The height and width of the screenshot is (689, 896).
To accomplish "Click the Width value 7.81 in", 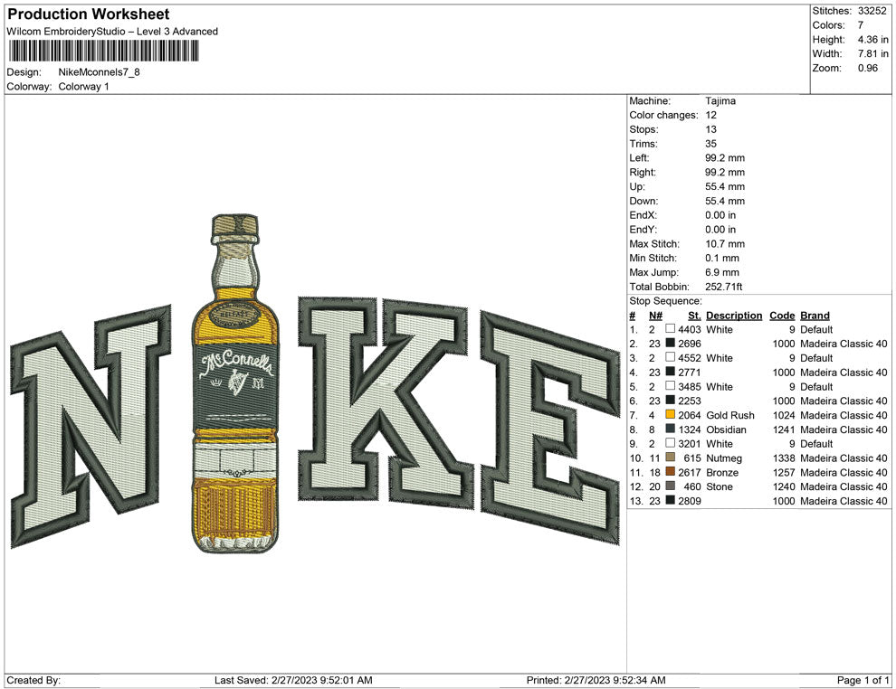I will 872,53.
